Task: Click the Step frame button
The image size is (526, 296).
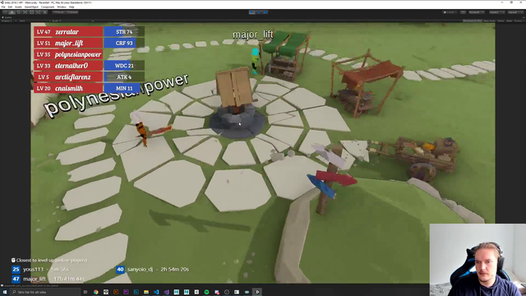Action: point(265,12)
